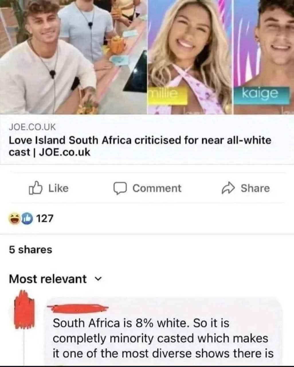
Task: Open left article photo of man in white sweater
Action: click(73, 57)
